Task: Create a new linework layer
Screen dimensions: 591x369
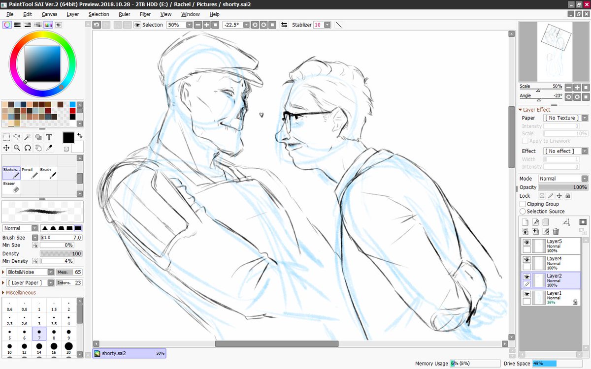Action: point(535,222)
